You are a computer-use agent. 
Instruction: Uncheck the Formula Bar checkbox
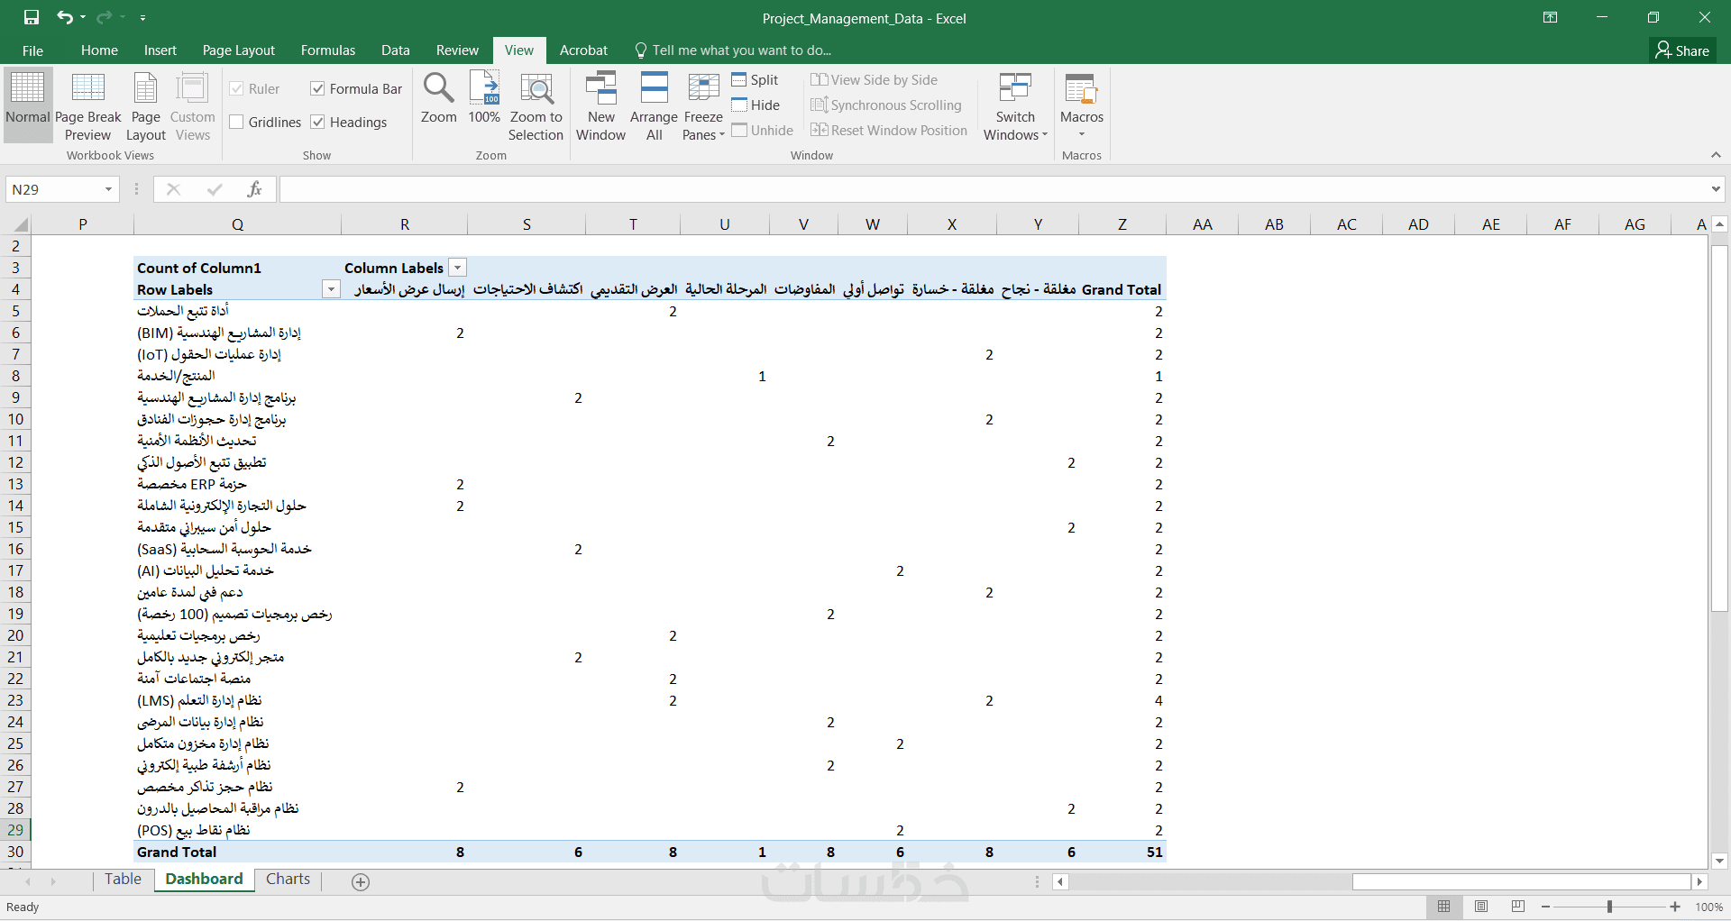317,88
